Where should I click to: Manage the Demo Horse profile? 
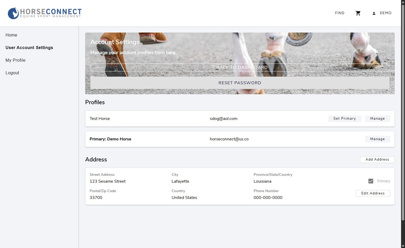coord(377,139)
